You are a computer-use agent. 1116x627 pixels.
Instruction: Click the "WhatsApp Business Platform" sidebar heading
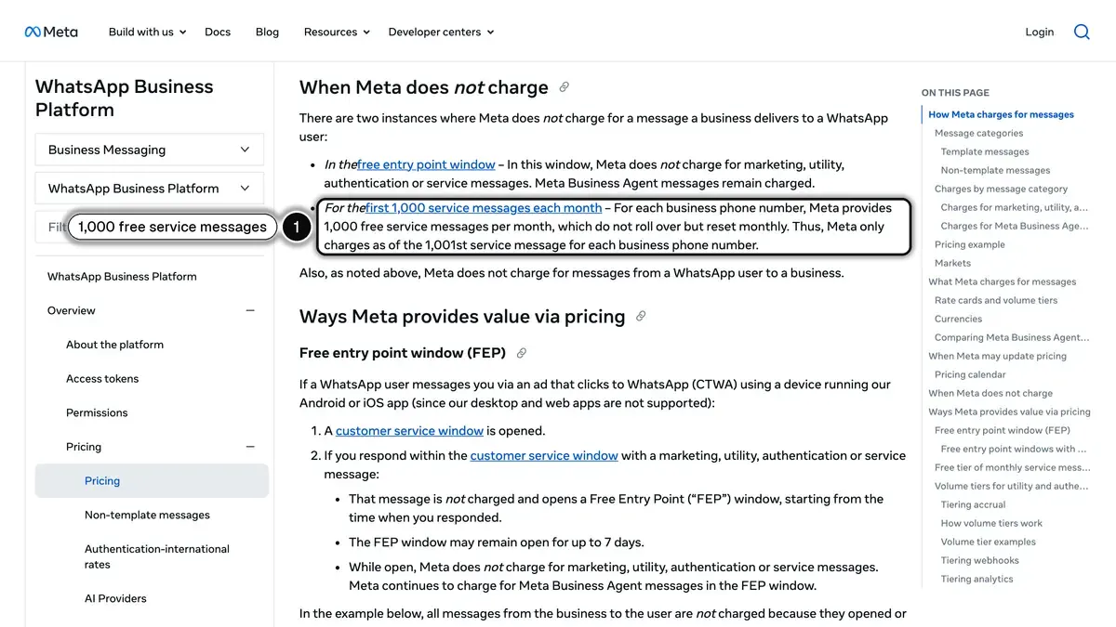124,98
